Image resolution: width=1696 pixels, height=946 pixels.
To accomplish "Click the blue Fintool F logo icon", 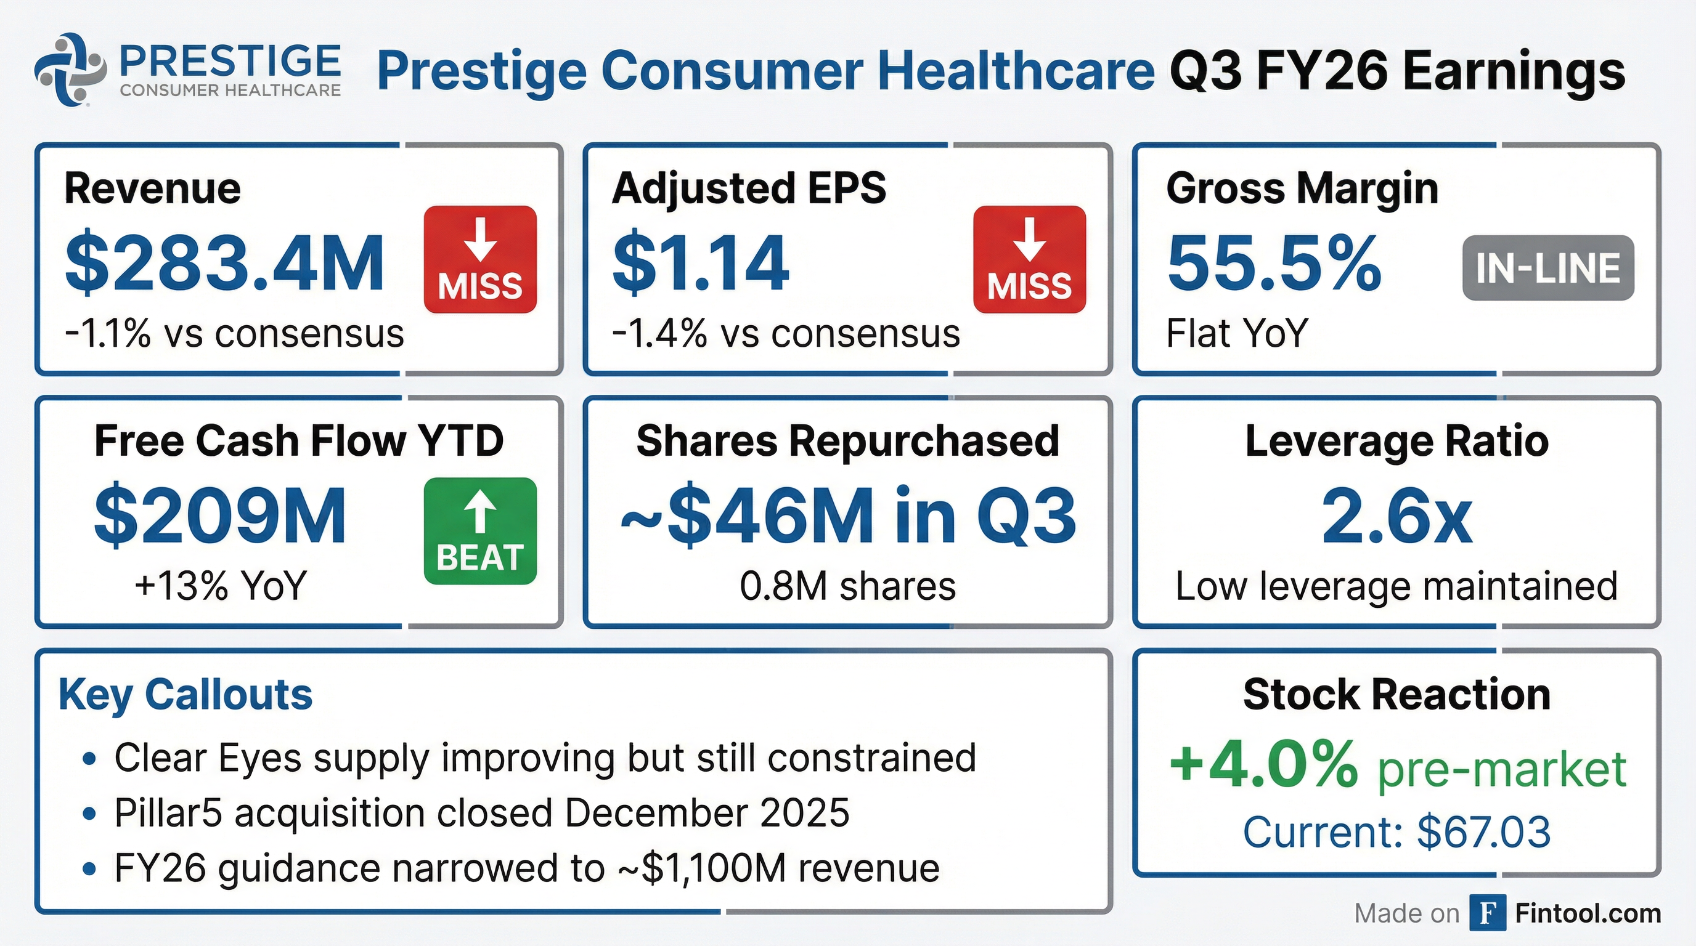I will [1487, 913].
